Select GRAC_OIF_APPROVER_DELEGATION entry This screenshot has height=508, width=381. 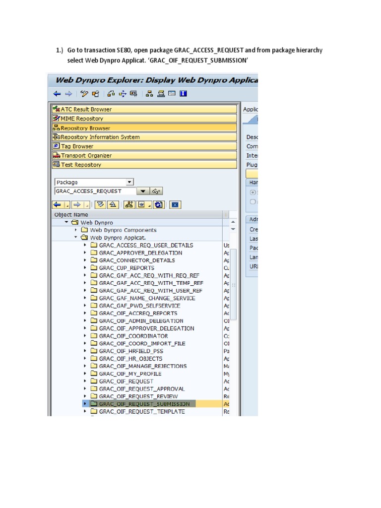147,328
